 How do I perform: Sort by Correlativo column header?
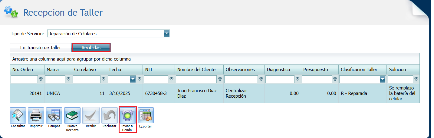tap(89, 69)
